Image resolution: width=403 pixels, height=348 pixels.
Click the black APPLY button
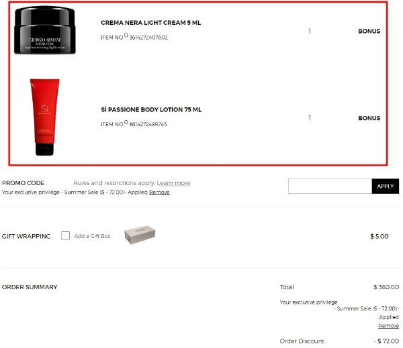[x=386, y=186]
